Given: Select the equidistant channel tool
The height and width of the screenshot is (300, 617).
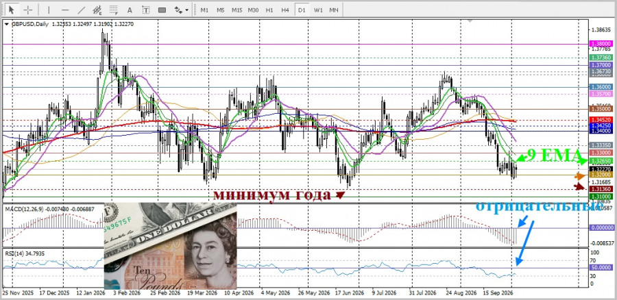Looking at the screenshot, I should pos(97,10).
